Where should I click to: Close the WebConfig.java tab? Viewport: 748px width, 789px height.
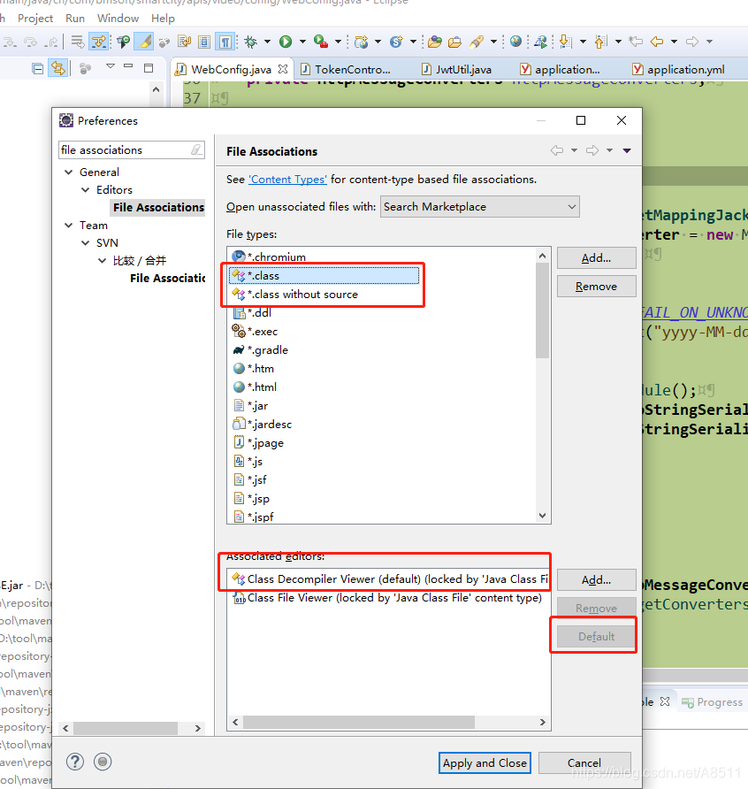283,69
